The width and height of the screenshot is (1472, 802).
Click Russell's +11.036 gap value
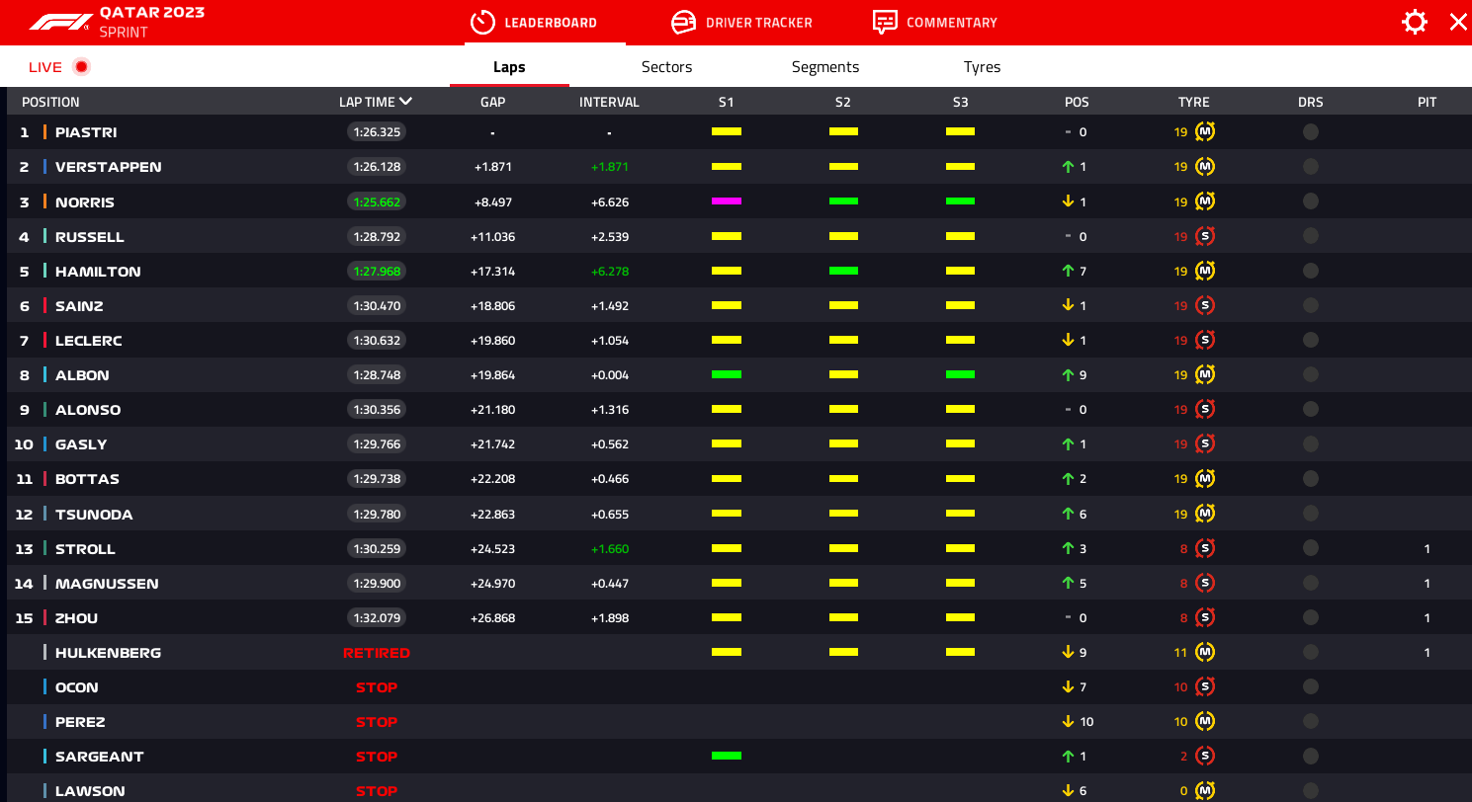click(x=492, y=237)
